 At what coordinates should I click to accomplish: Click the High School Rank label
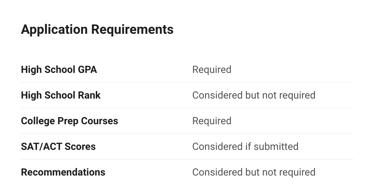pos(61,95)
